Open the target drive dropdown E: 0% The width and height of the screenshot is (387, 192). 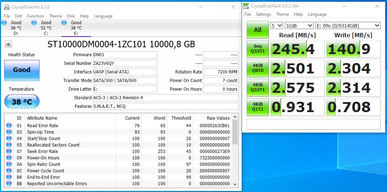(x=348, y=25)
